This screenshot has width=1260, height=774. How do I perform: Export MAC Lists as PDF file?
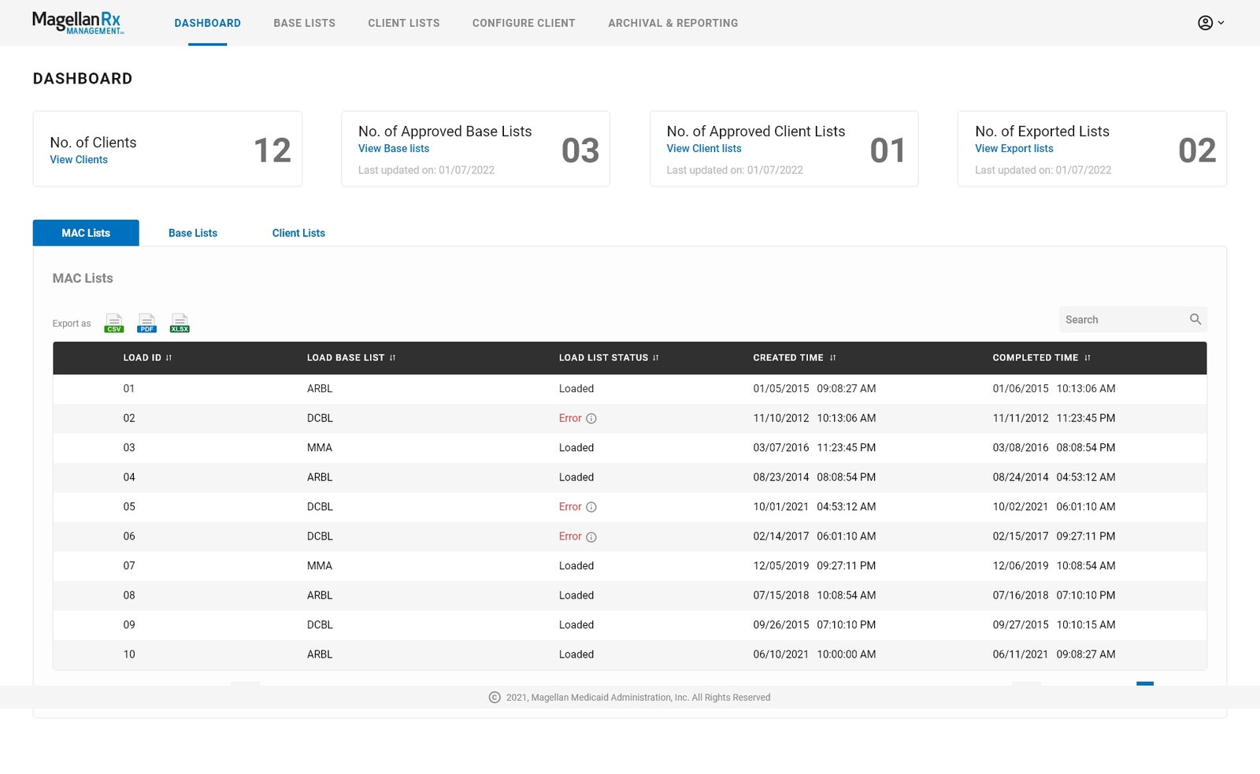click(146, 323)
